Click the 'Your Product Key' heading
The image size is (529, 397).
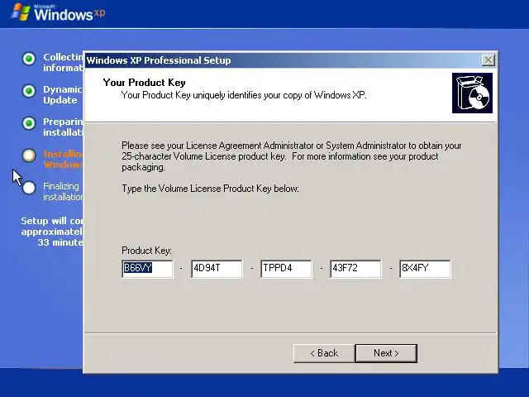pyautogui.click(x=145, y=83)
